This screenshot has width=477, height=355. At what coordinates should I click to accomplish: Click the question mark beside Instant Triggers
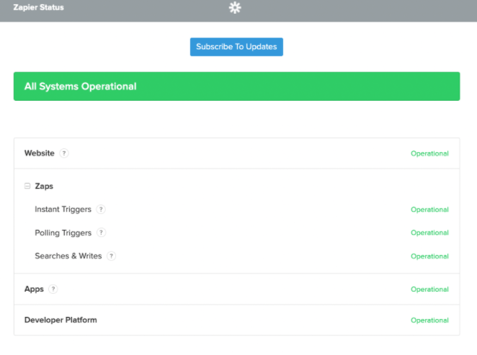(101, 210)
